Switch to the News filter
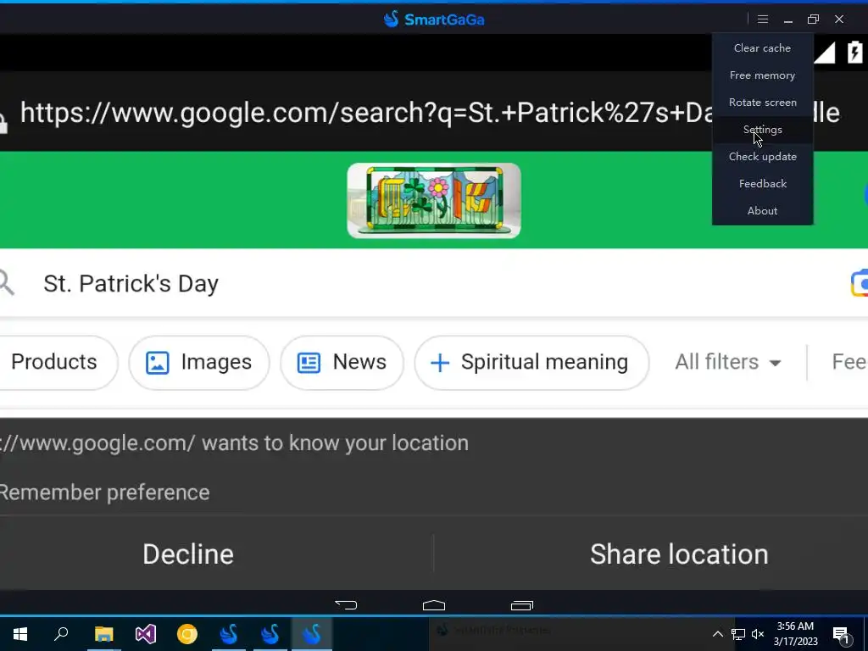Viewport: 868px width, 651px height. [342, 363]
